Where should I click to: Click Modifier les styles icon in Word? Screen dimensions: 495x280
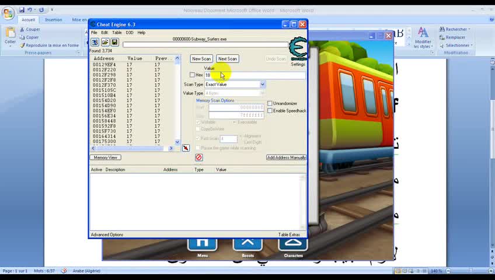[423, 33]
